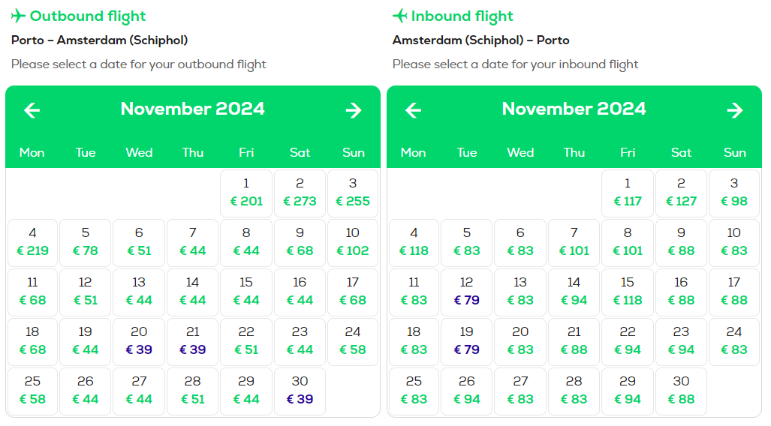This screenshot has width=771, height=426.
Task: Select outbound November 21 for €39
Action: [x=192, y=341]
